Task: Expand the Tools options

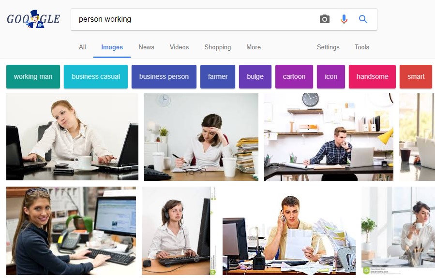Action: (362, 47)
